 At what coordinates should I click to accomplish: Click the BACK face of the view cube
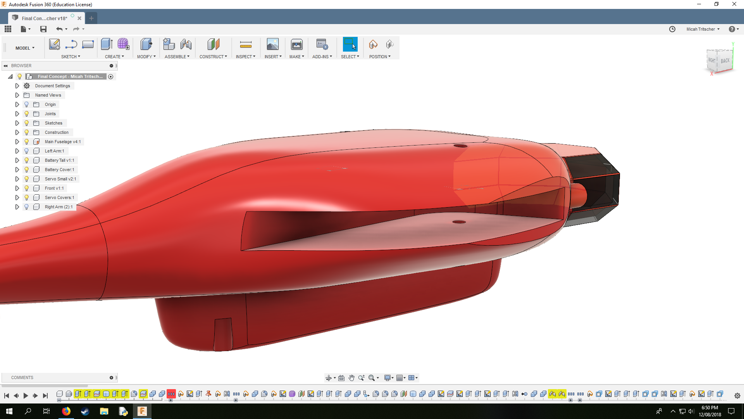725,61
